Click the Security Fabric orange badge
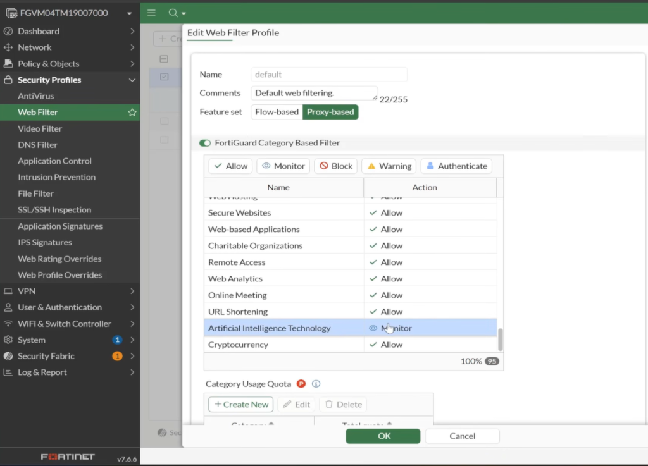 coord(117,356)
